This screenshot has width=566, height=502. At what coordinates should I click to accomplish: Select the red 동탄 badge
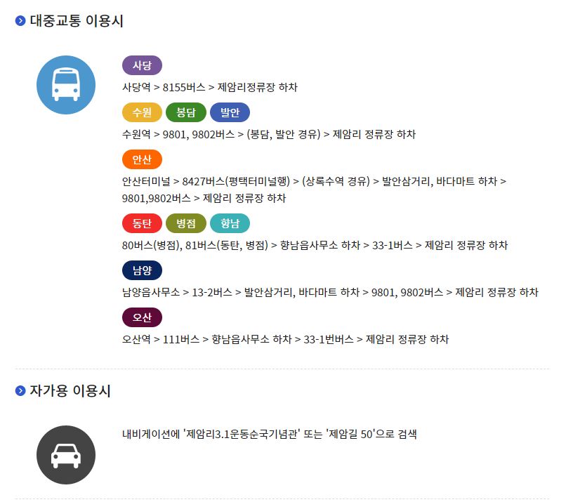point(142,223)
